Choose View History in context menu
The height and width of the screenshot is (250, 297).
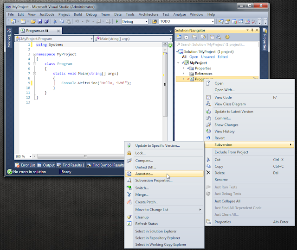(x=250, y=131)
